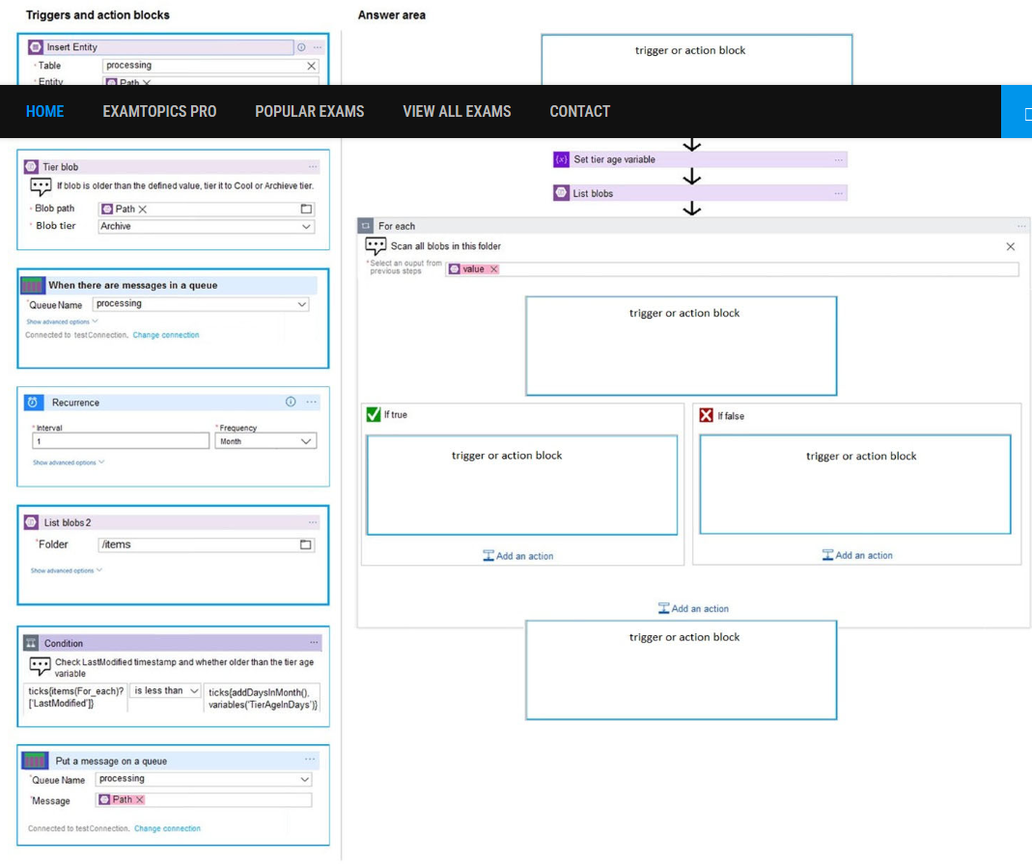Click the Folder /items input field
The height and width of the screenshot is (865, 1032).
(x=206, y=545)
